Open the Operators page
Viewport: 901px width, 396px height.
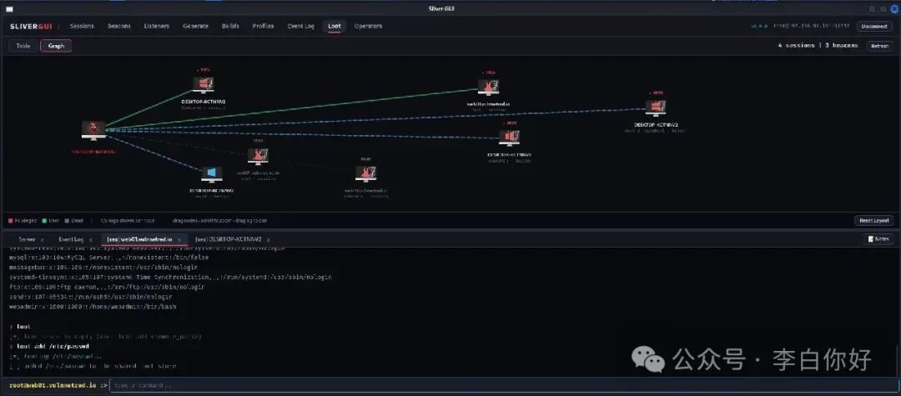368,27
